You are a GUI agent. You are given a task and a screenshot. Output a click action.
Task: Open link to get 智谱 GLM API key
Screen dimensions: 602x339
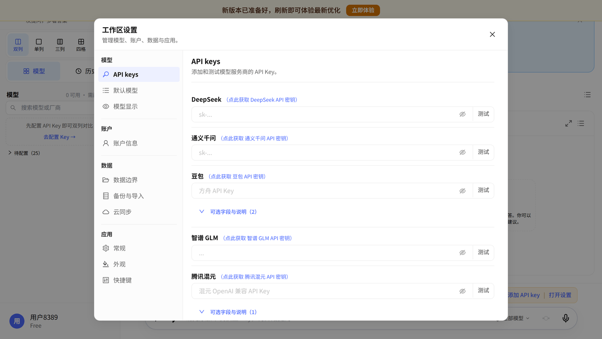tap(257, 238)
